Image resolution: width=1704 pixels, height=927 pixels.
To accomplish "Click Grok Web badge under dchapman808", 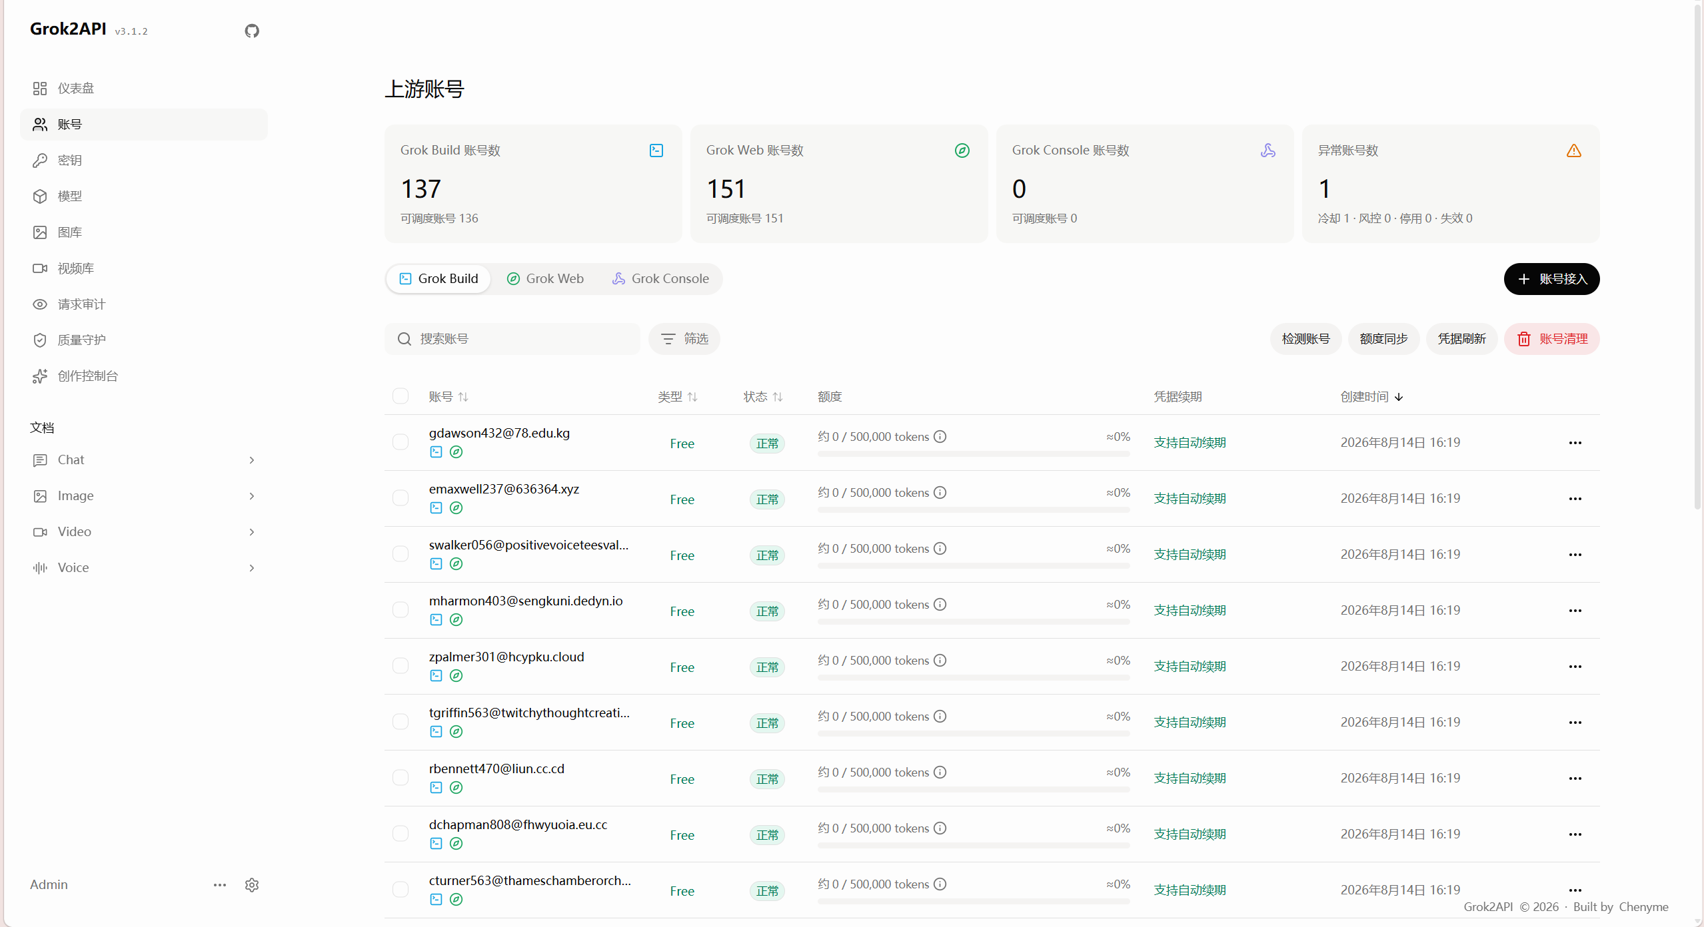I will point(456,844).
